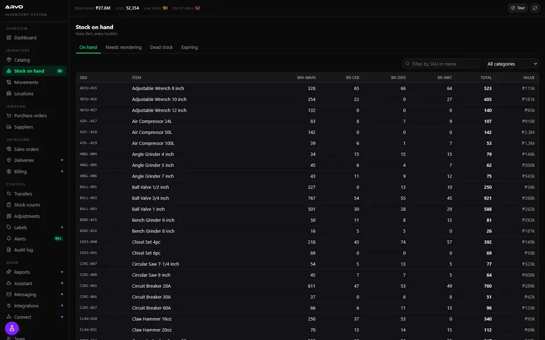Click the BR-CEB column header
Screen dimensions: 545x340
(x=352, y=78)
